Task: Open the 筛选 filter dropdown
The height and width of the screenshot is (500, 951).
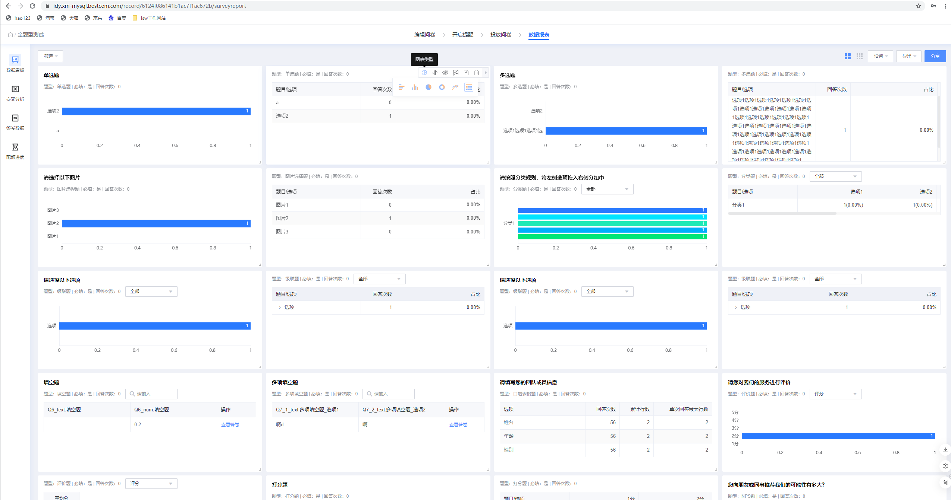Action: pos(50,56)
